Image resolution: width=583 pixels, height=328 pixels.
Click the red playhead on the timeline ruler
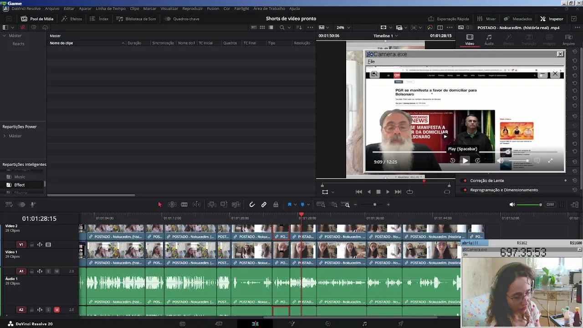[301, 214]
